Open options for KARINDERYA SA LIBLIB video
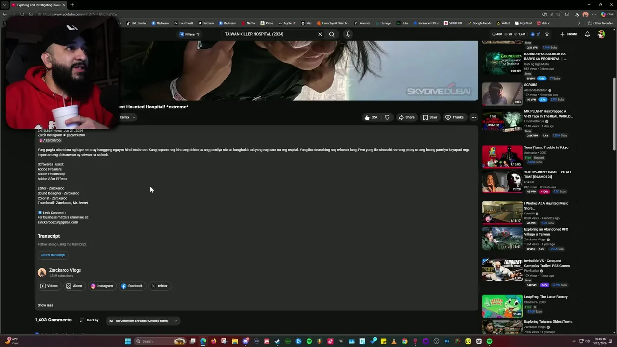The width and height of the screenshot is (617, 347). 577,54
